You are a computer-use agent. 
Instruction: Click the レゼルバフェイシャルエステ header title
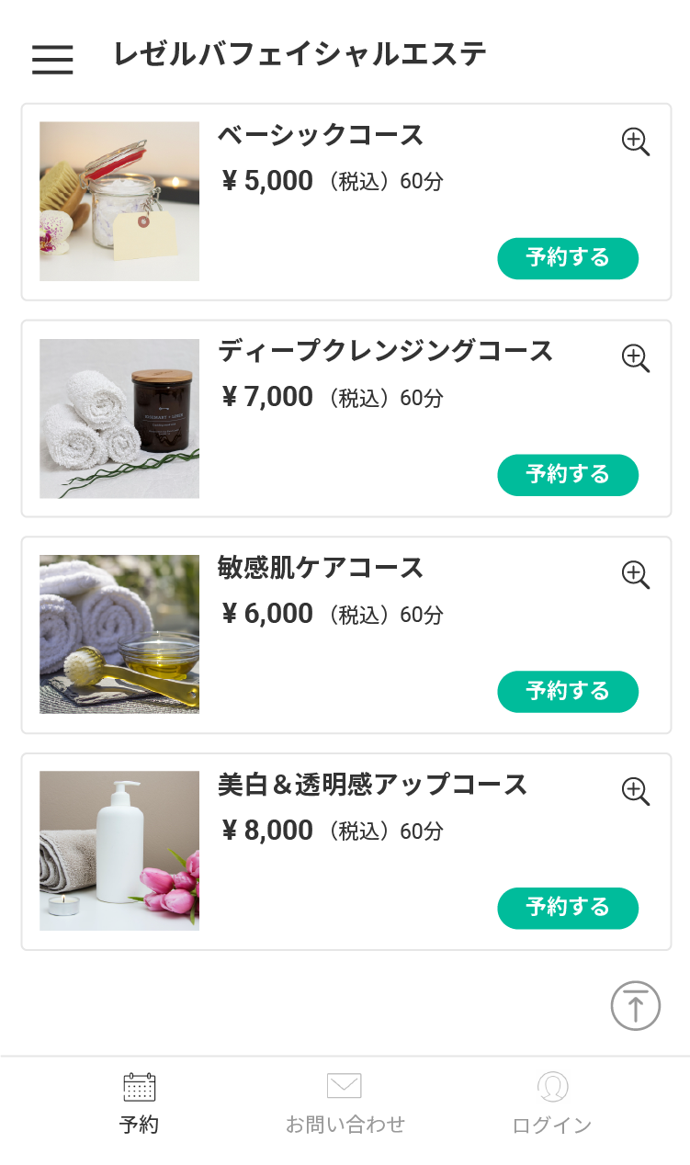[x=300, y=55]
